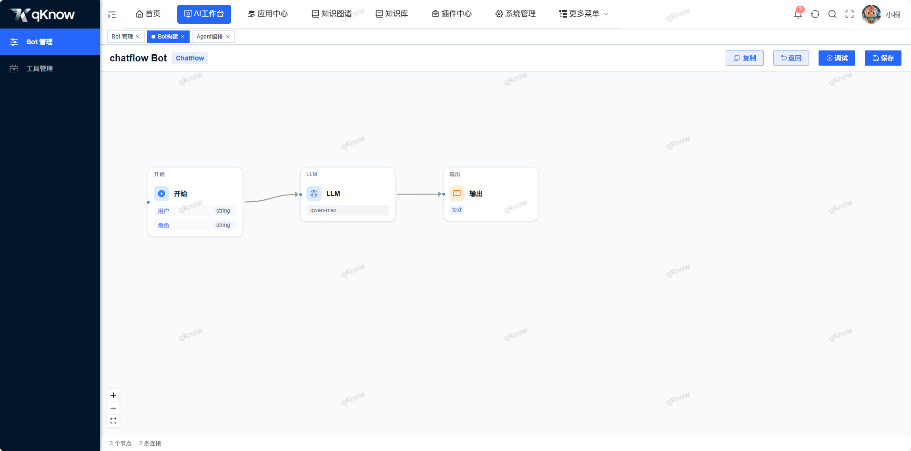Click the chatflow Bot title
This screenshot has width=911, height=451.
click(138, 58)
